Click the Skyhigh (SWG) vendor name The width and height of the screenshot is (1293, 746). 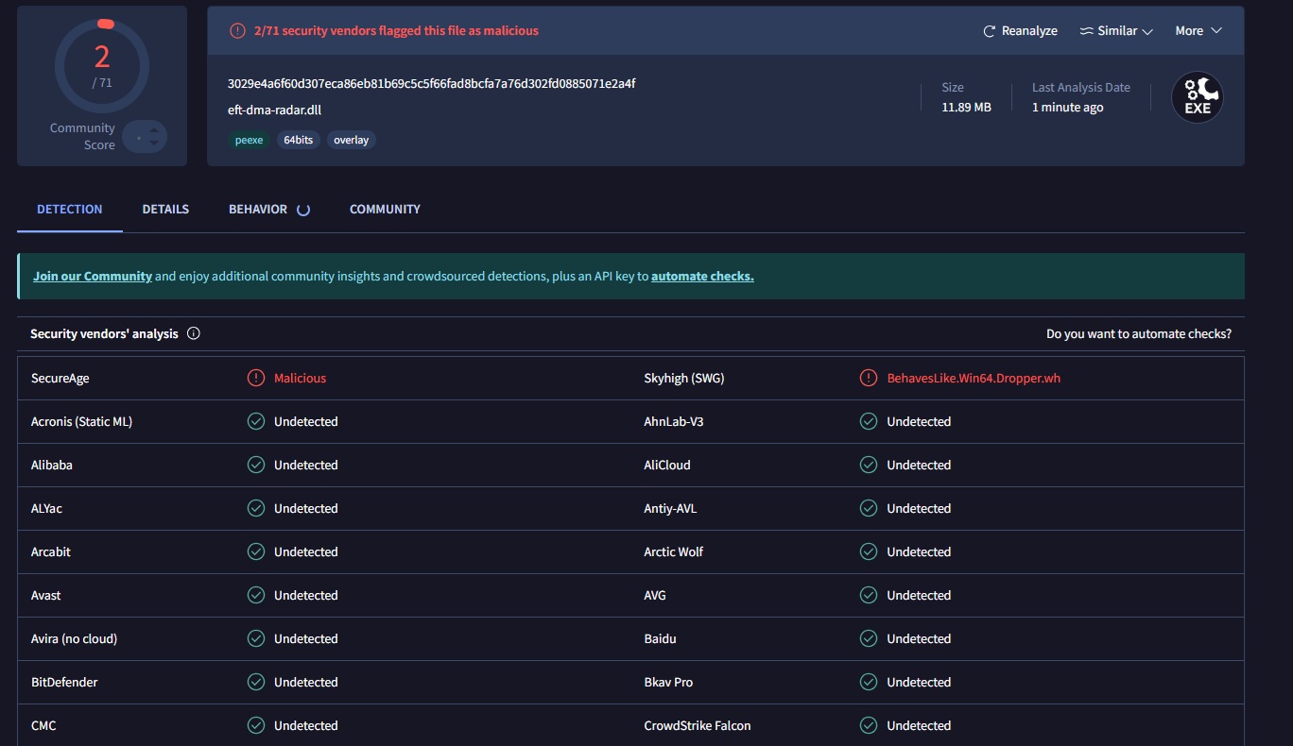point(684,378)
